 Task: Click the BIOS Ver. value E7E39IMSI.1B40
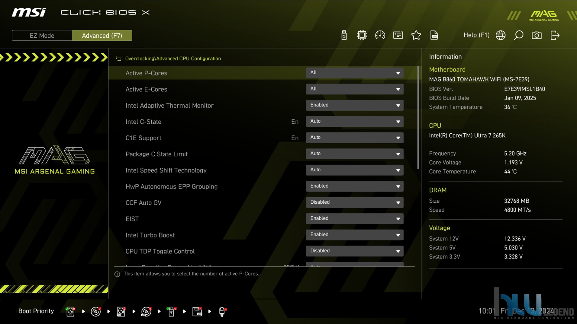[524, 89]
